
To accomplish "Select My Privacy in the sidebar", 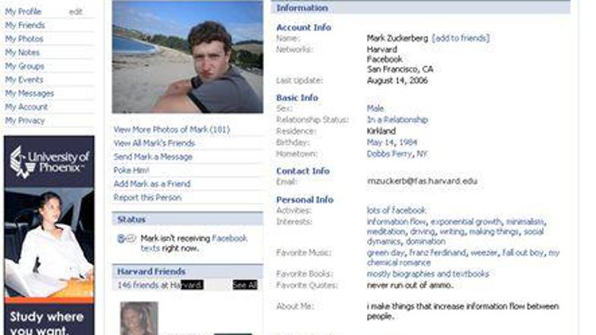I will pyautogui.click(x=25, y=121).
